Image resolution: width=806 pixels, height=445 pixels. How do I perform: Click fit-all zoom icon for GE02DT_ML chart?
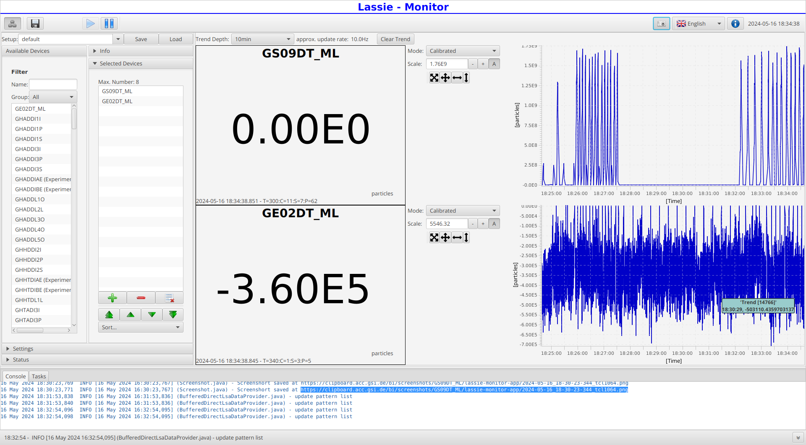(434, 237)
